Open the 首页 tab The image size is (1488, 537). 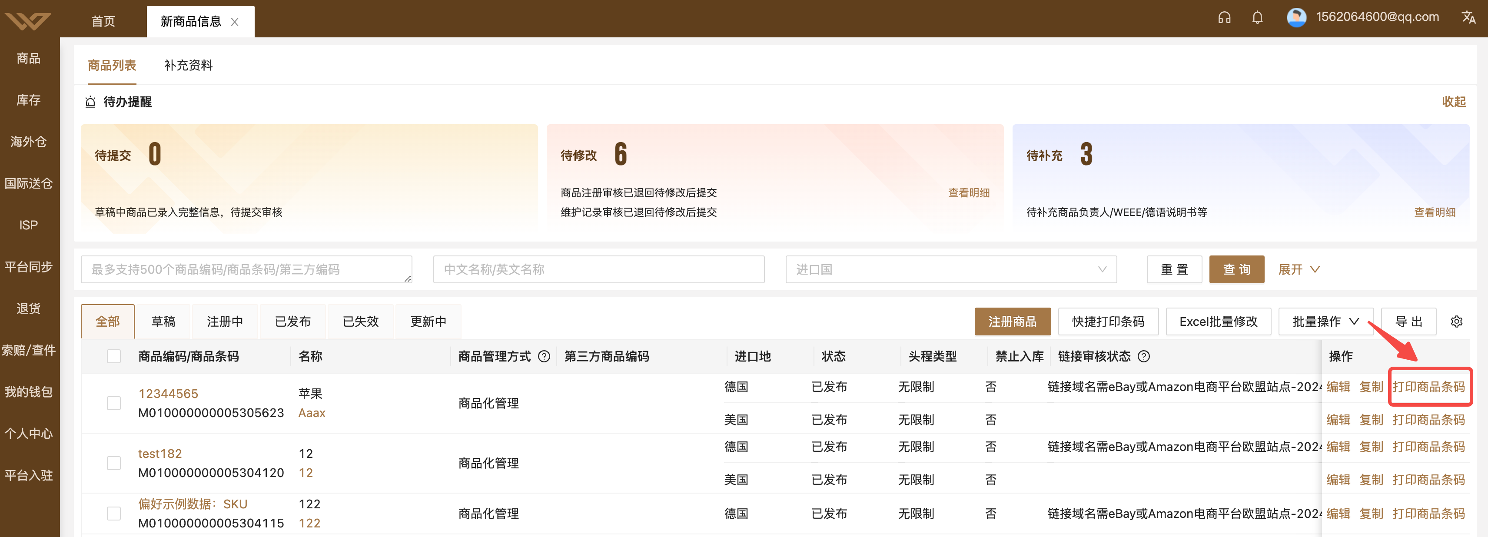[103, 22]
